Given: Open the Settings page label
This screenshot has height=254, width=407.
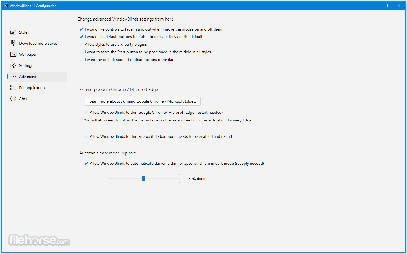Looking at the screenshot, I should click(x=26, y=65).
